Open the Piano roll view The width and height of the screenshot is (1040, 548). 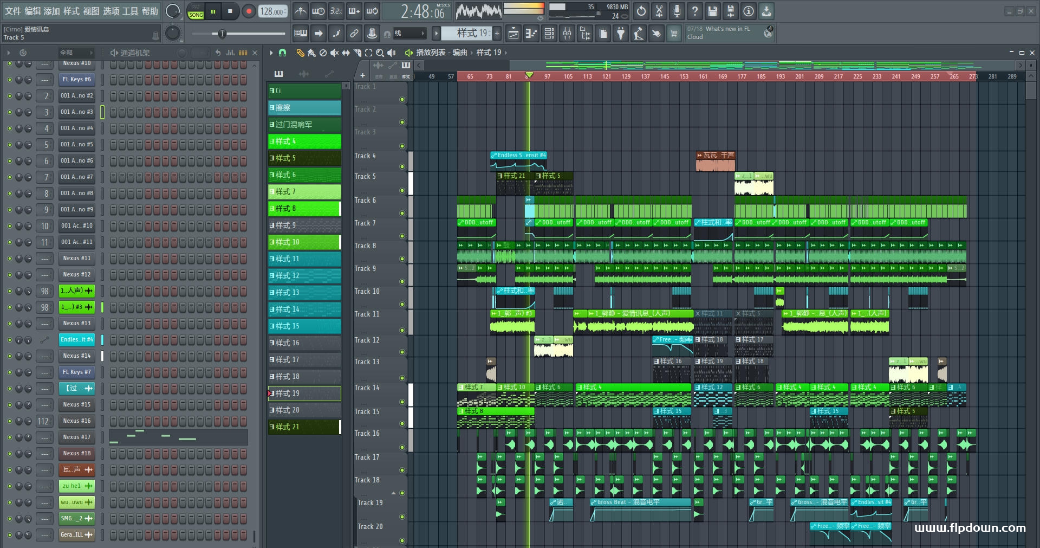(531, 34)
